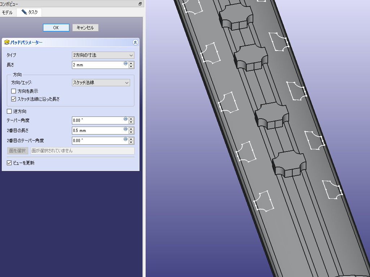This screenshot has width=370, height=277.
Task: Enable the 方向を表示 checkbox
Action: 14,91
